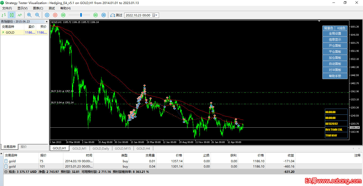
Task: Click the 买价 column header
Action: pyautogui.click(x=42, y=27)
